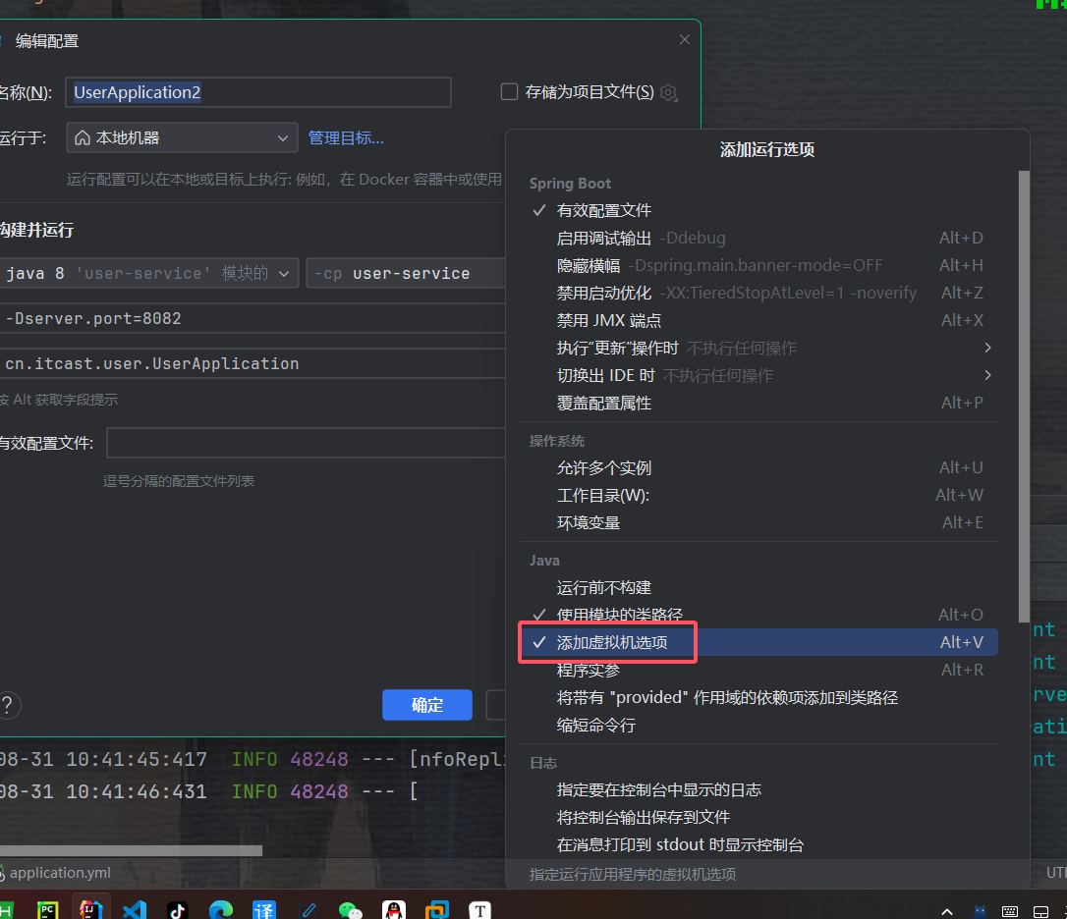
Task: Click the 确定 button
Action: click(426, 705)
